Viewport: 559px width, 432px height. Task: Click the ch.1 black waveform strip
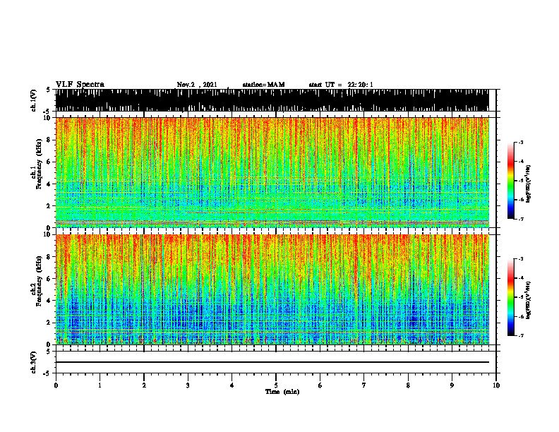272,100
